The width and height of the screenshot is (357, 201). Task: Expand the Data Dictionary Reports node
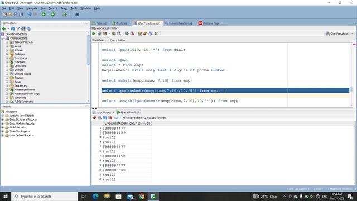(x=2, y=119)
